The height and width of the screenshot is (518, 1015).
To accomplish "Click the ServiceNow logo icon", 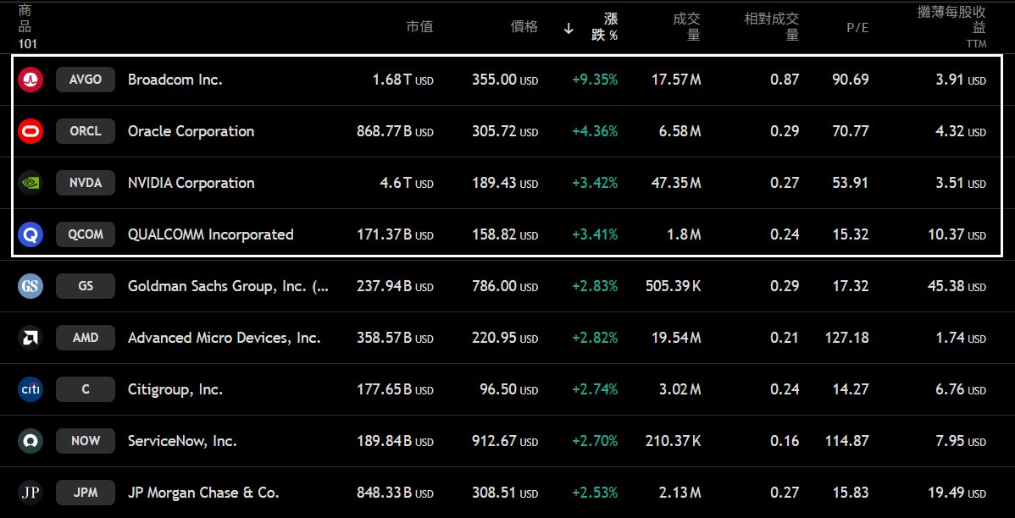I will [x=31, y=441].
